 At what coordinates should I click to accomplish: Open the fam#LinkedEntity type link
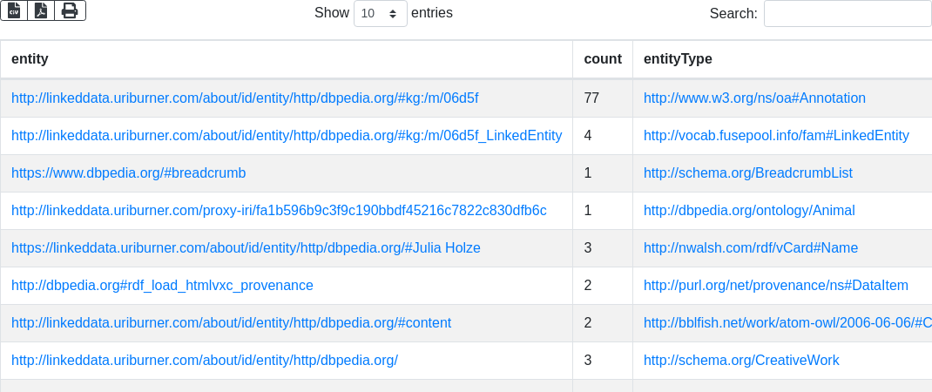(x=776, y=136)
